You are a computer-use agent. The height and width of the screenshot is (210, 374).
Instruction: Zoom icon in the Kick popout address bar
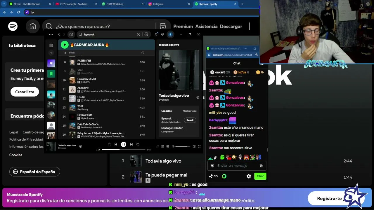click(x=257, y=55)
